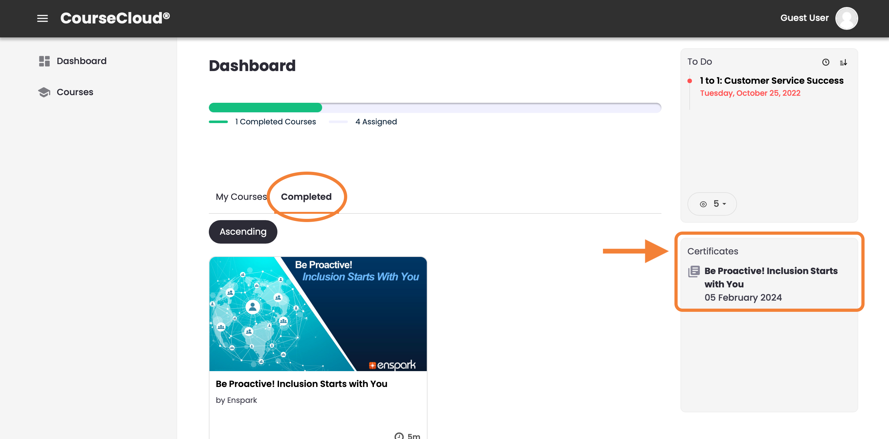Click the green course completion progress bar
889x439 pixels.
tap(265, 108)
